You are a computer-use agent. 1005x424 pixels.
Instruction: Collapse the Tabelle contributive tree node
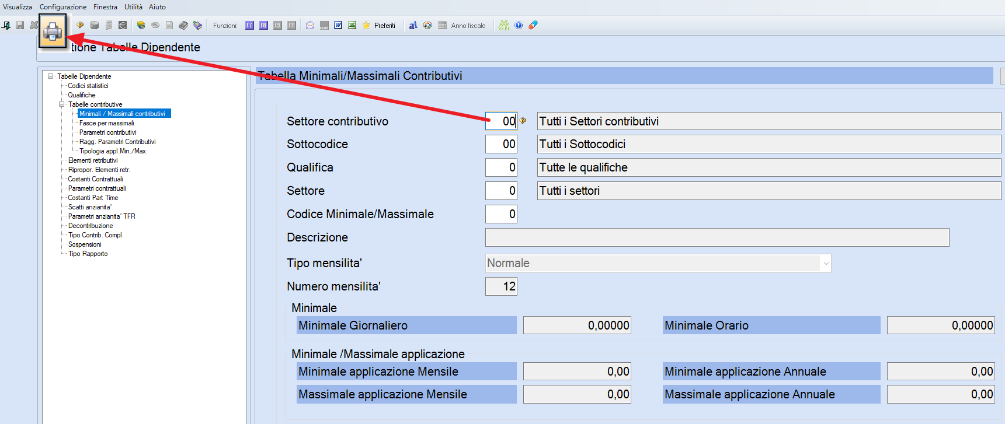click(x=61, y=104)
